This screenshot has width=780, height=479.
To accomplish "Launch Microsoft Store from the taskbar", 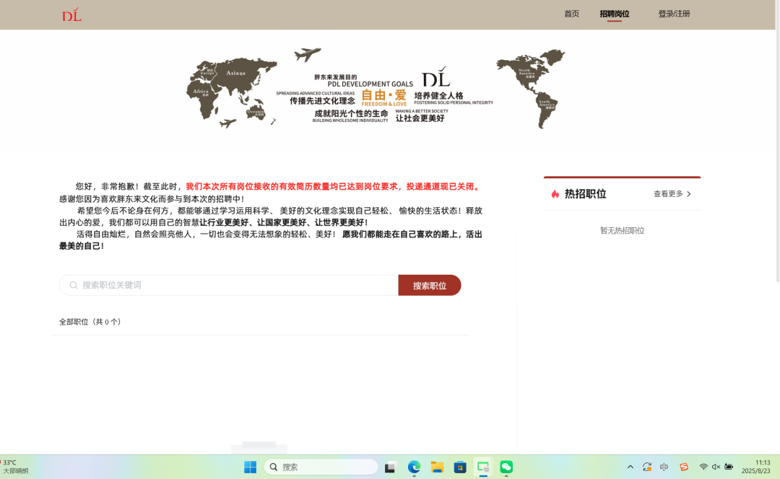I will (x=460, y=467).
